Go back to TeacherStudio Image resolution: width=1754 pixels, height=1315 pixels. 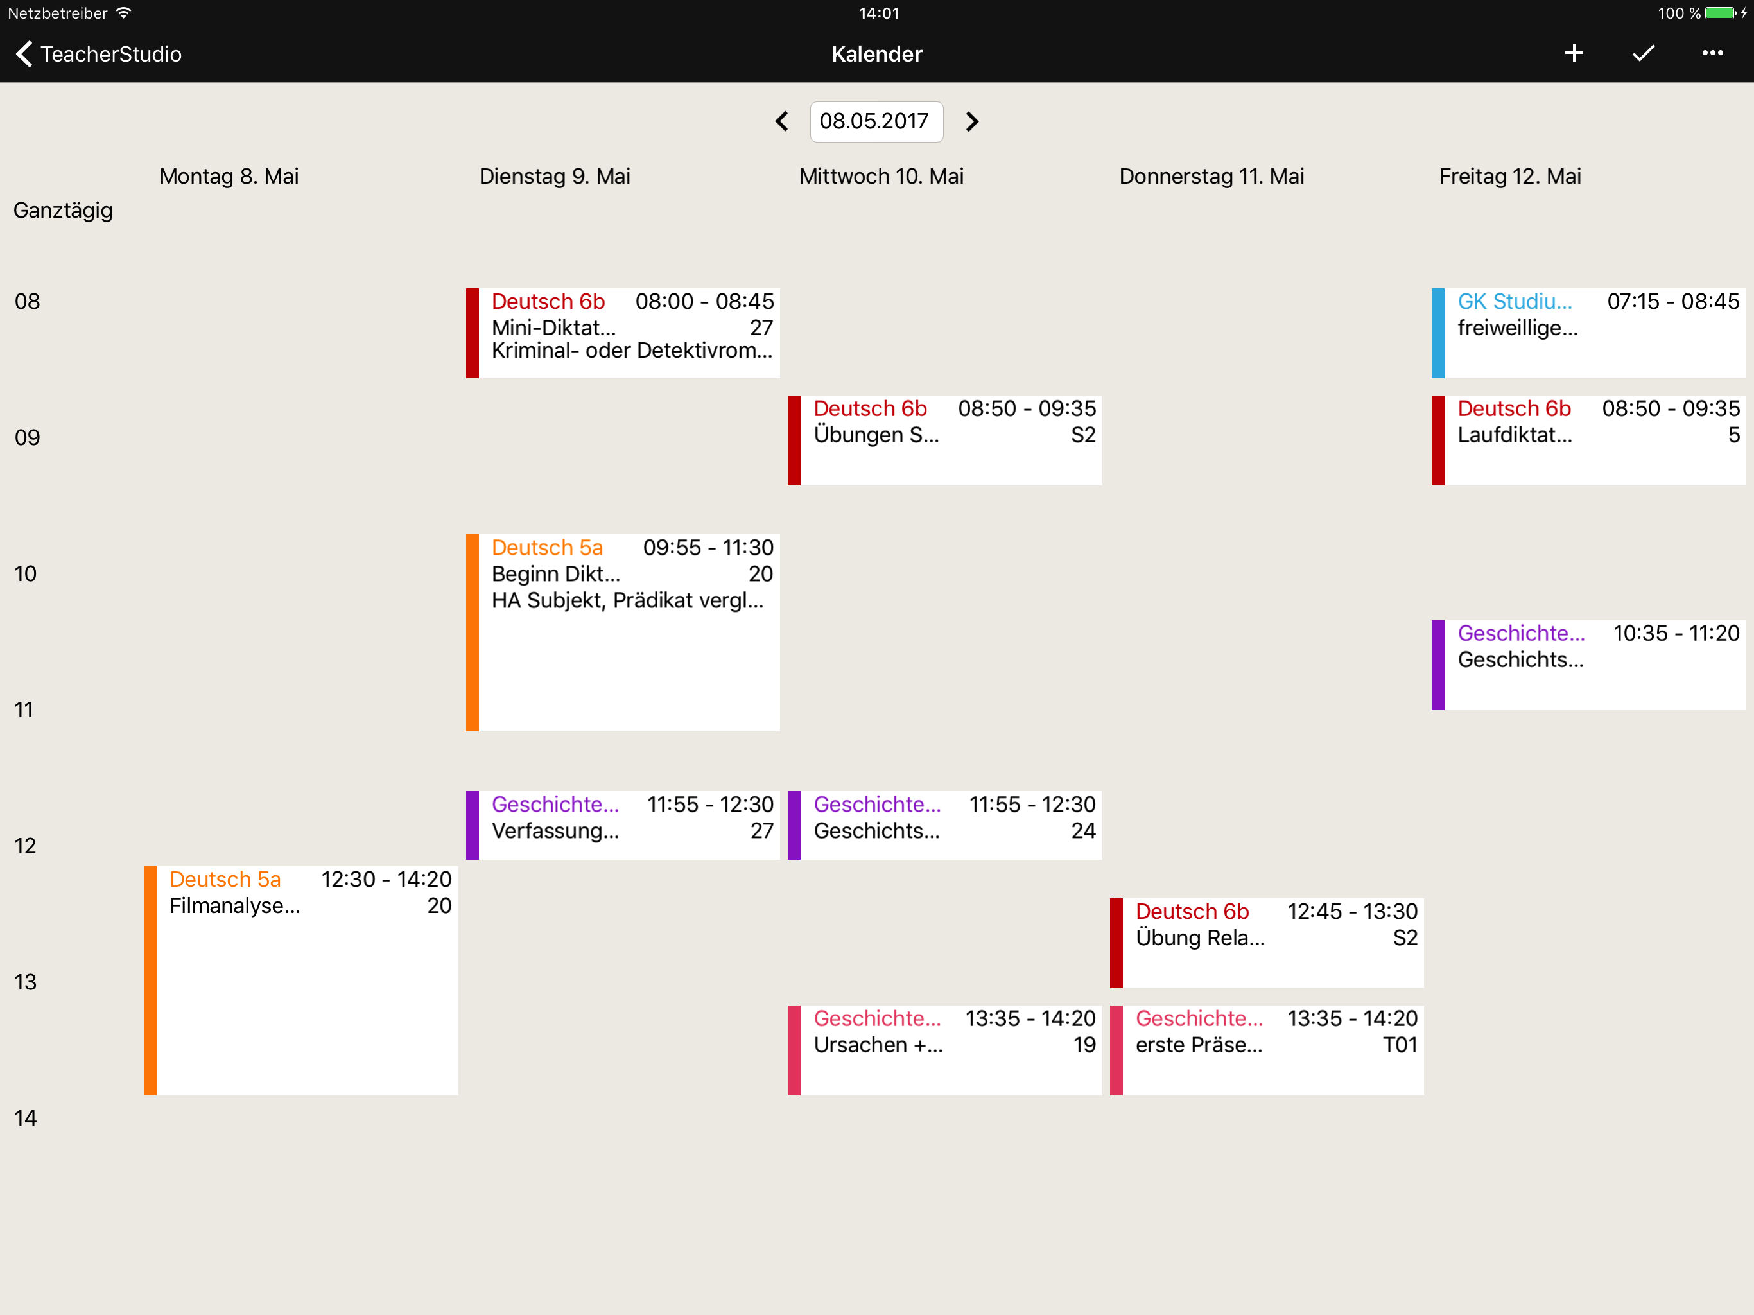(x=98, y=54)
